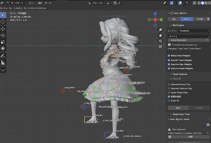Click the pan hand viewport icon
Screen dimensions: 211x143
tap(160, 35)
